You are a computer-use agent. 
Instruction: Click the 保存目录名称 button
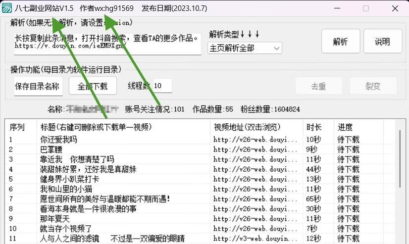[38, 86]
